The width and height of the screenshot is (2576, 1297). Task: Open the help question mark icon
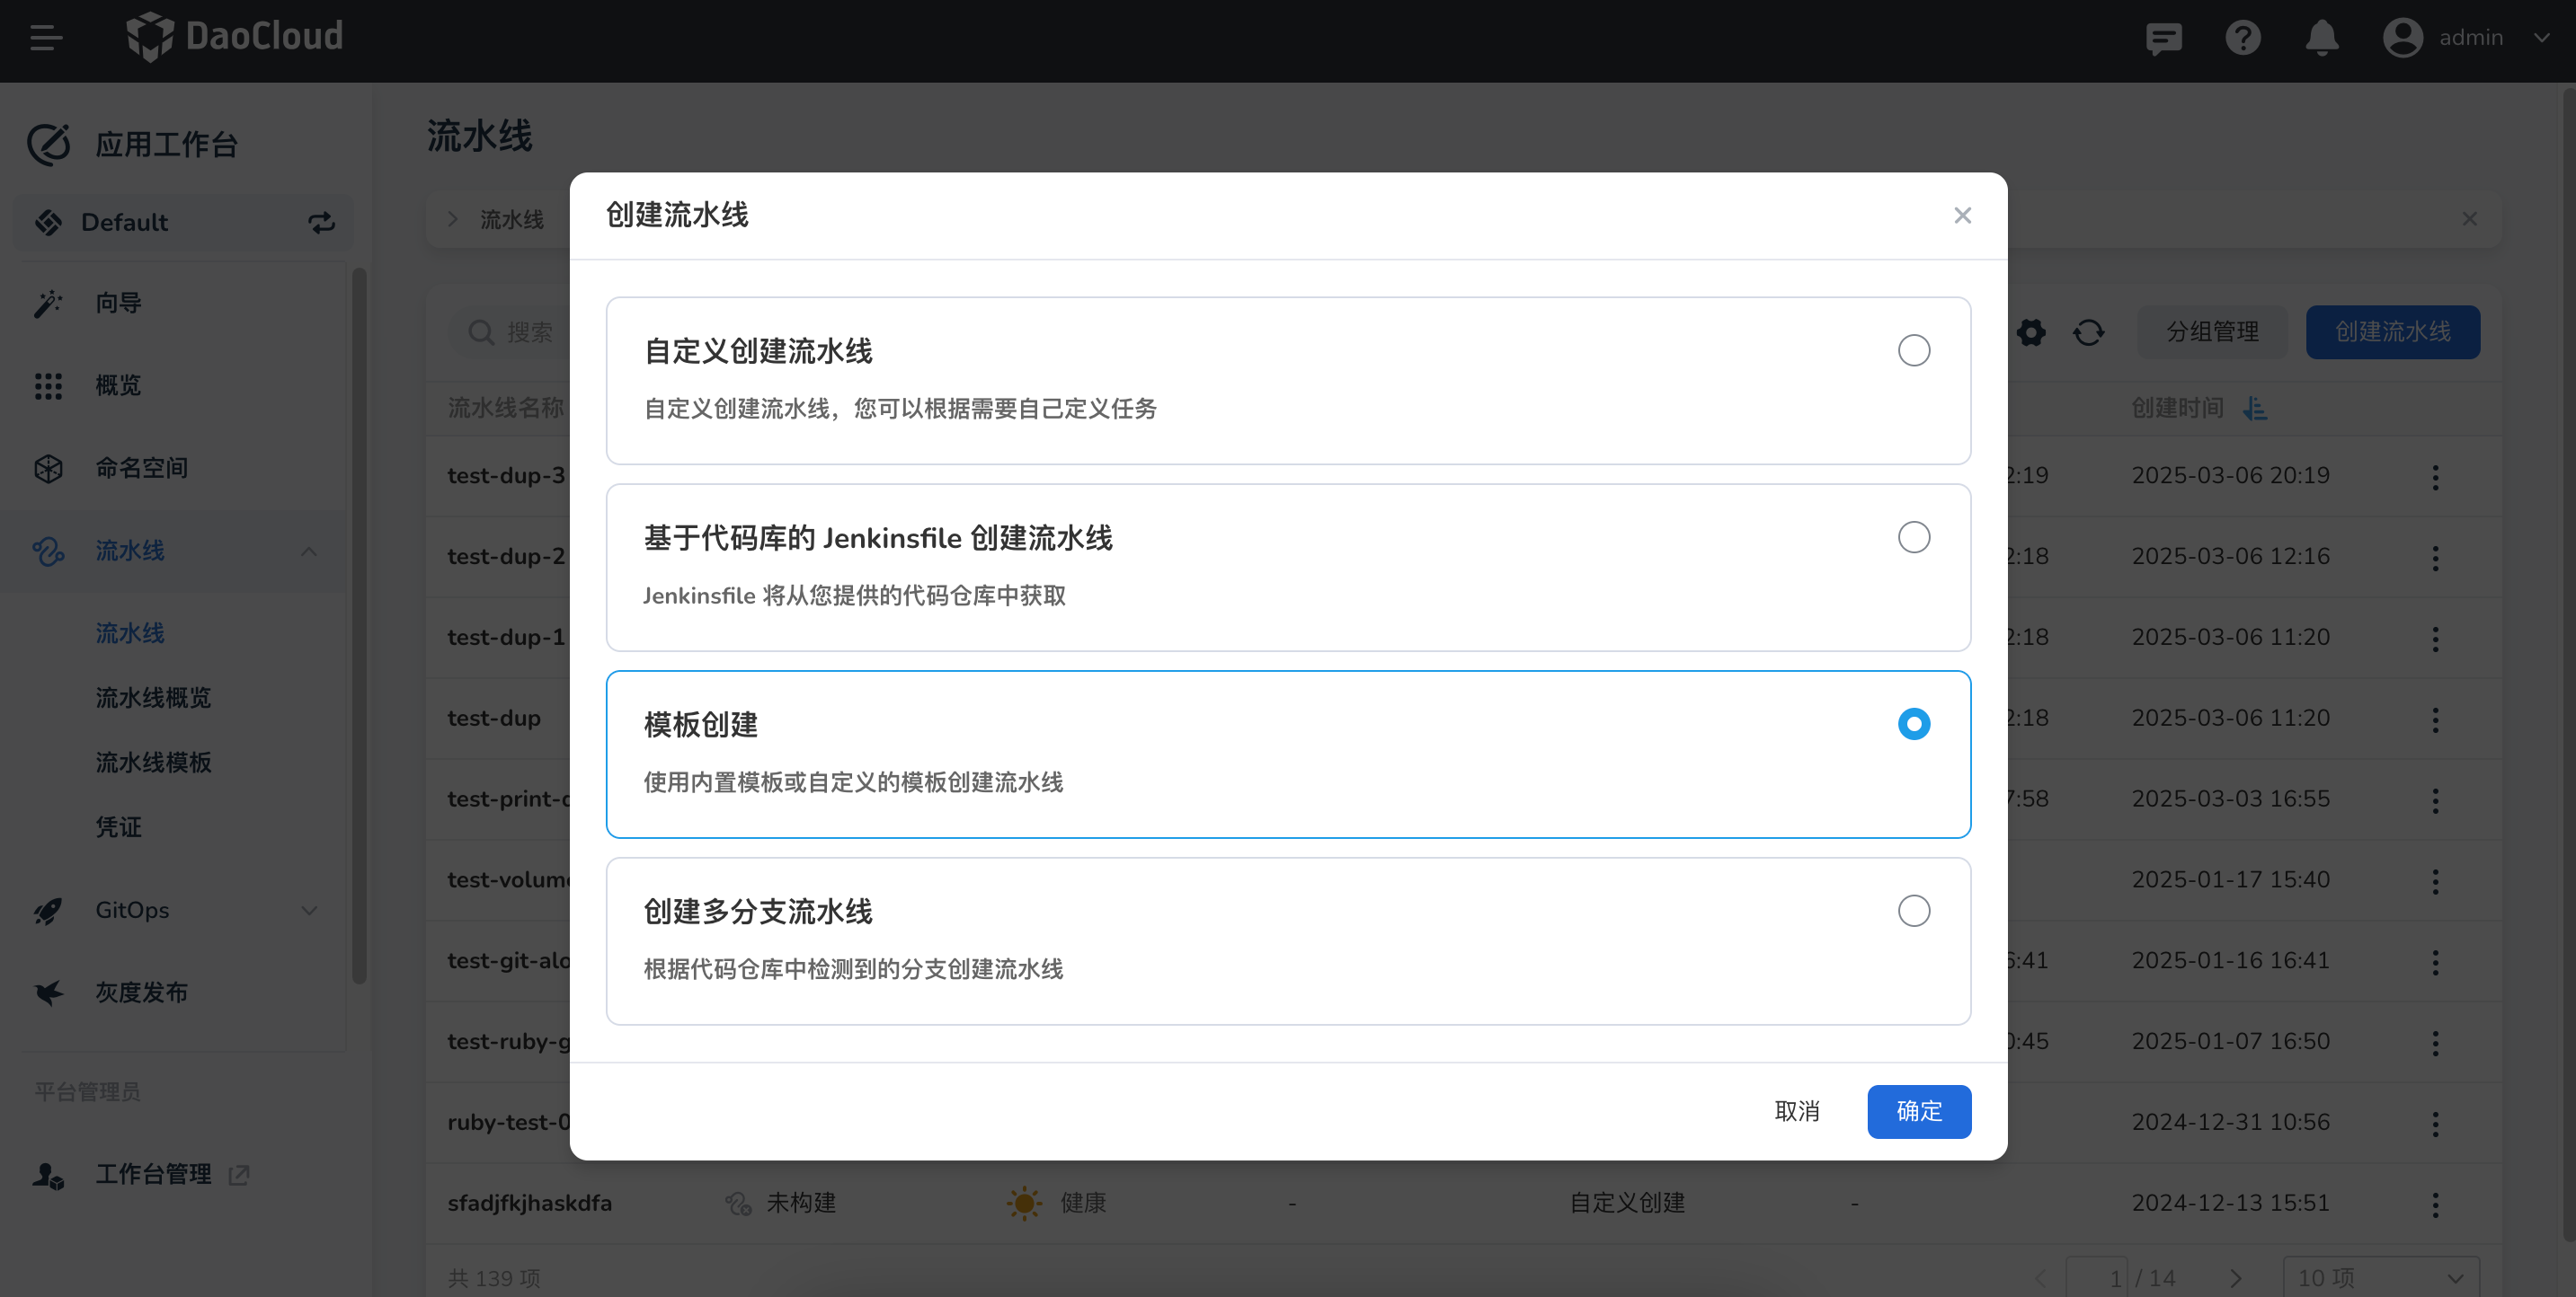pos(2243,38)
